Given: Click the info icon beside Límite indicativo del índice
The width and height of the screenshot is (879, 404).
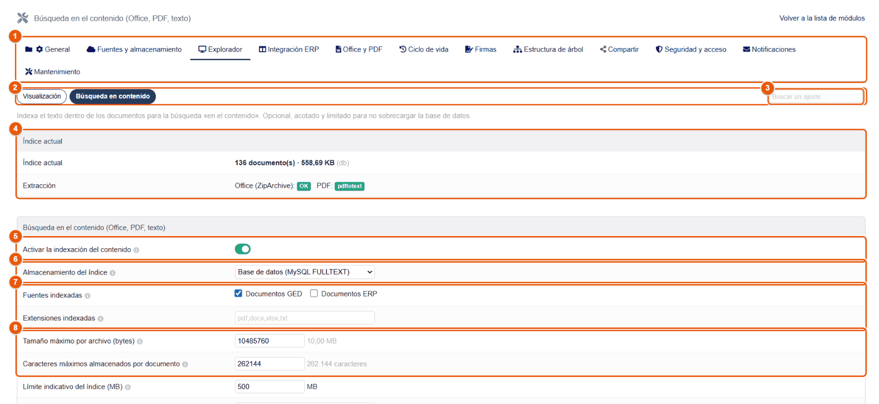Looking at the screenshot, I should coord(128,387).
